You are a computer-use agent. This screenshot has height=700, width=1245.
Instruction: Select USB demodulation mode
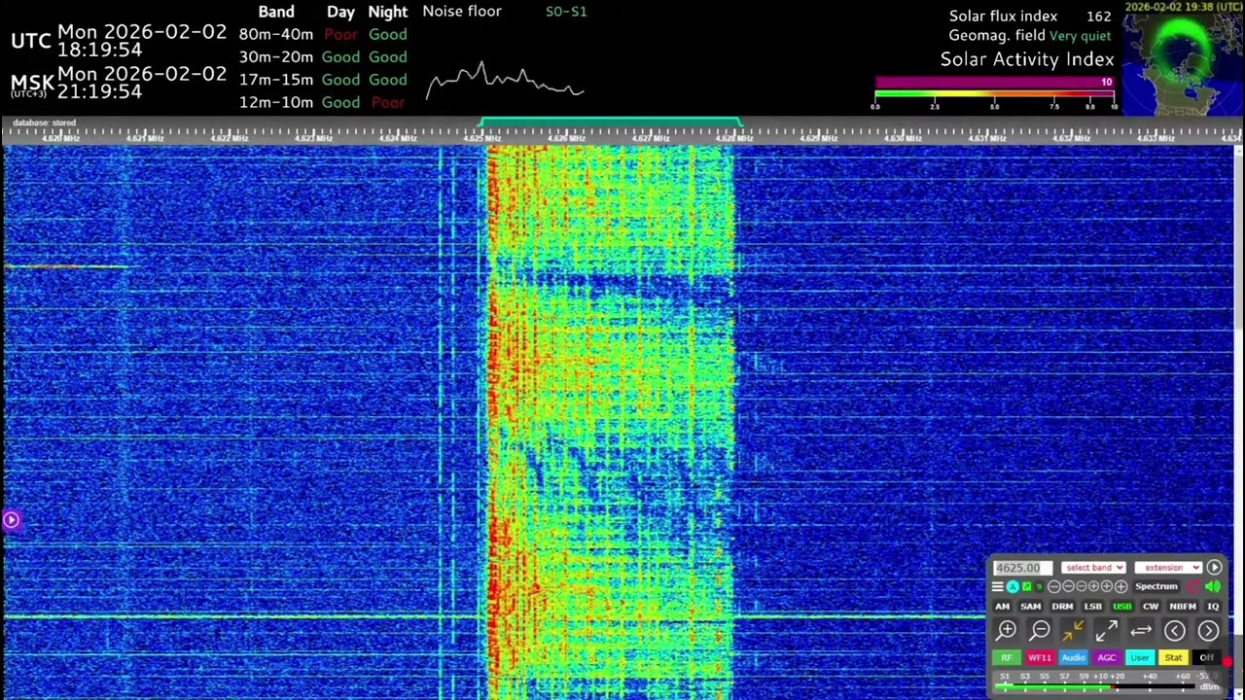pos(1122,607)
